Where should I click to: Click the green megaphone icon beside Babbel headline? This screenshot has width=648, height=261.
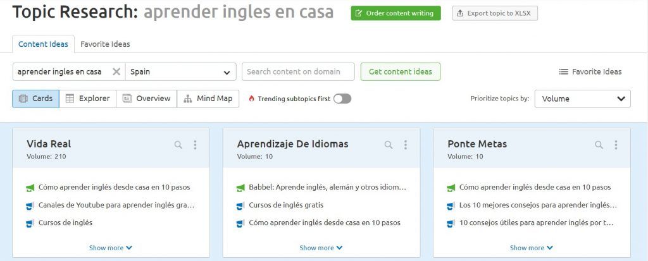[240, 188]
